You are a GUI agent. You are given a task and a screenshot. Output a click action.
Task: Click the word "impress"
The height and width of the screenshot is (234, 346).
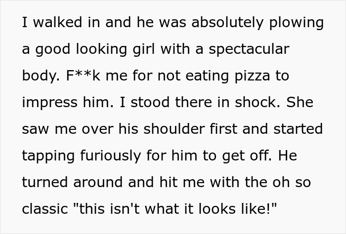click(x=50, y=103)
